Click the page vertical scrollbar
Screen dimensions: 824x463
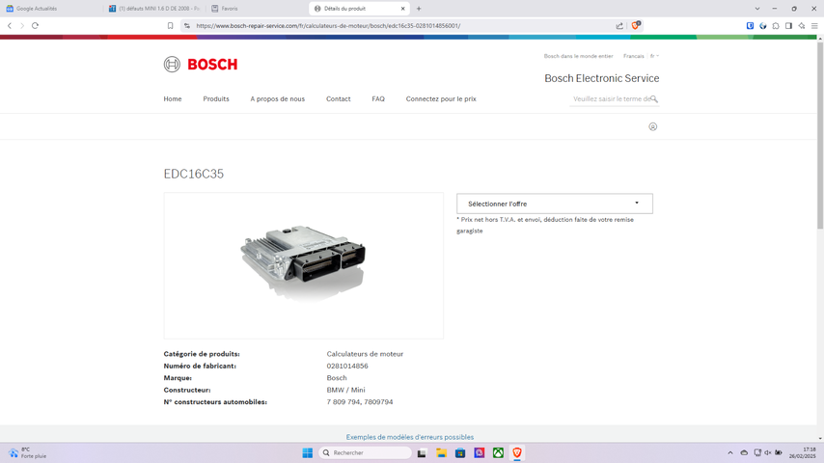pyautogui.click(x=820, y=135)
